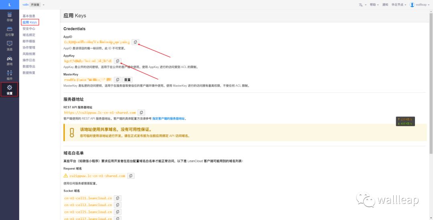Viewport: 433px width, 220px height.
Task: Copy the Request domain name
Action: click(131, 176)
